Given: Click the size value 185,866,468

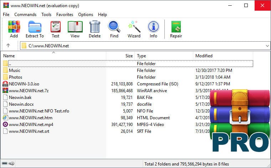Looking at the screenshot, I should pos(122,90).
